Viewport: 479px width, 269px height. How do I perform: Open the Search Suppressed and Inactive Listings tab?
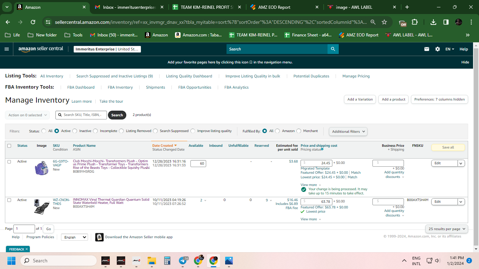pos(115,76)
